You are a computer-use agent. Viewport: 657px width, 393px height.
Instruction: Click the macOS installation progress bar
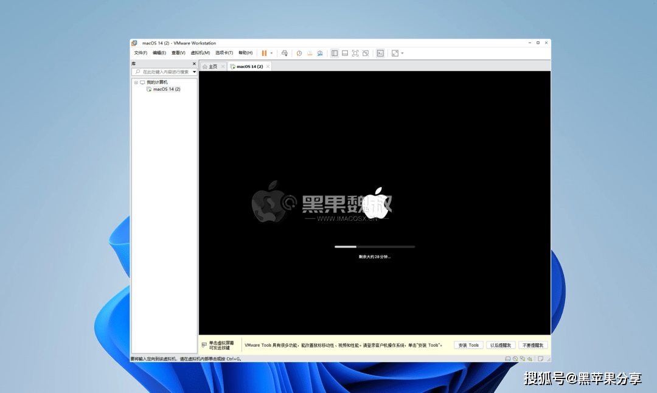pyautogui.click(x=375, y=247)
